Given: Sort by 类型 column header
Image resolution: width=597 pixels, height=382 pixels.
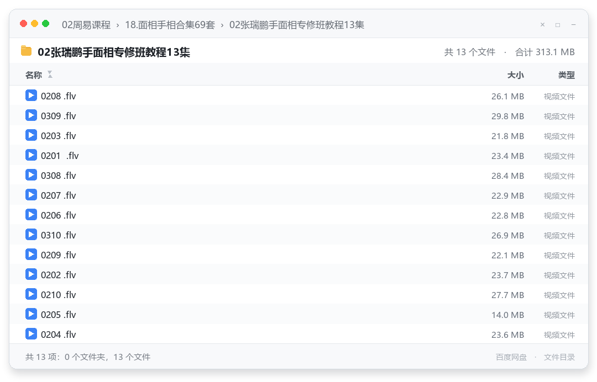Looking at the screenshot, I should pos(567,75).
